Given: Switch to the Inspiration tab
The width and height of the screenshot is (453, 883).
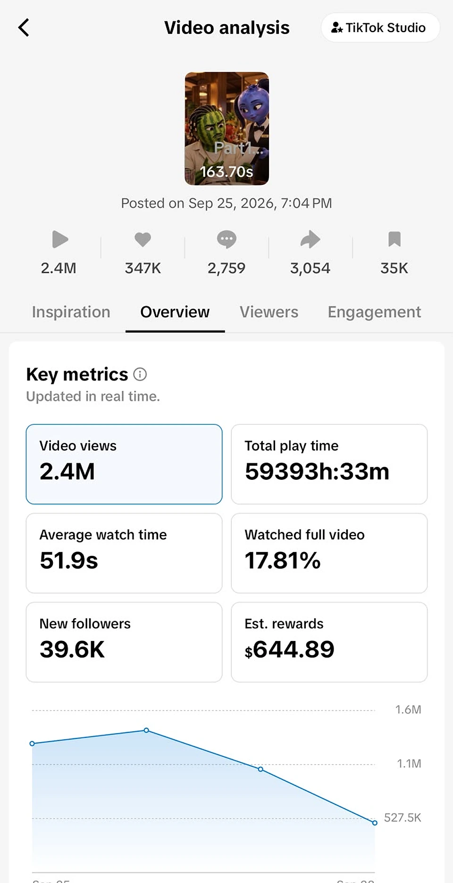Looking at the screenshot, I should point(71,312).
